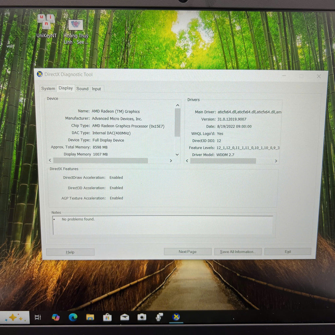Viewport: 335px width, 335px height.
Task: Click the DirectX Diagnostic Tool taskbar icon
Action: coord(176,317)
